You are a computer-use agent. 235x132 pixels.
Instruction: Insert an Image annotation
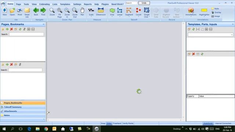216,16
